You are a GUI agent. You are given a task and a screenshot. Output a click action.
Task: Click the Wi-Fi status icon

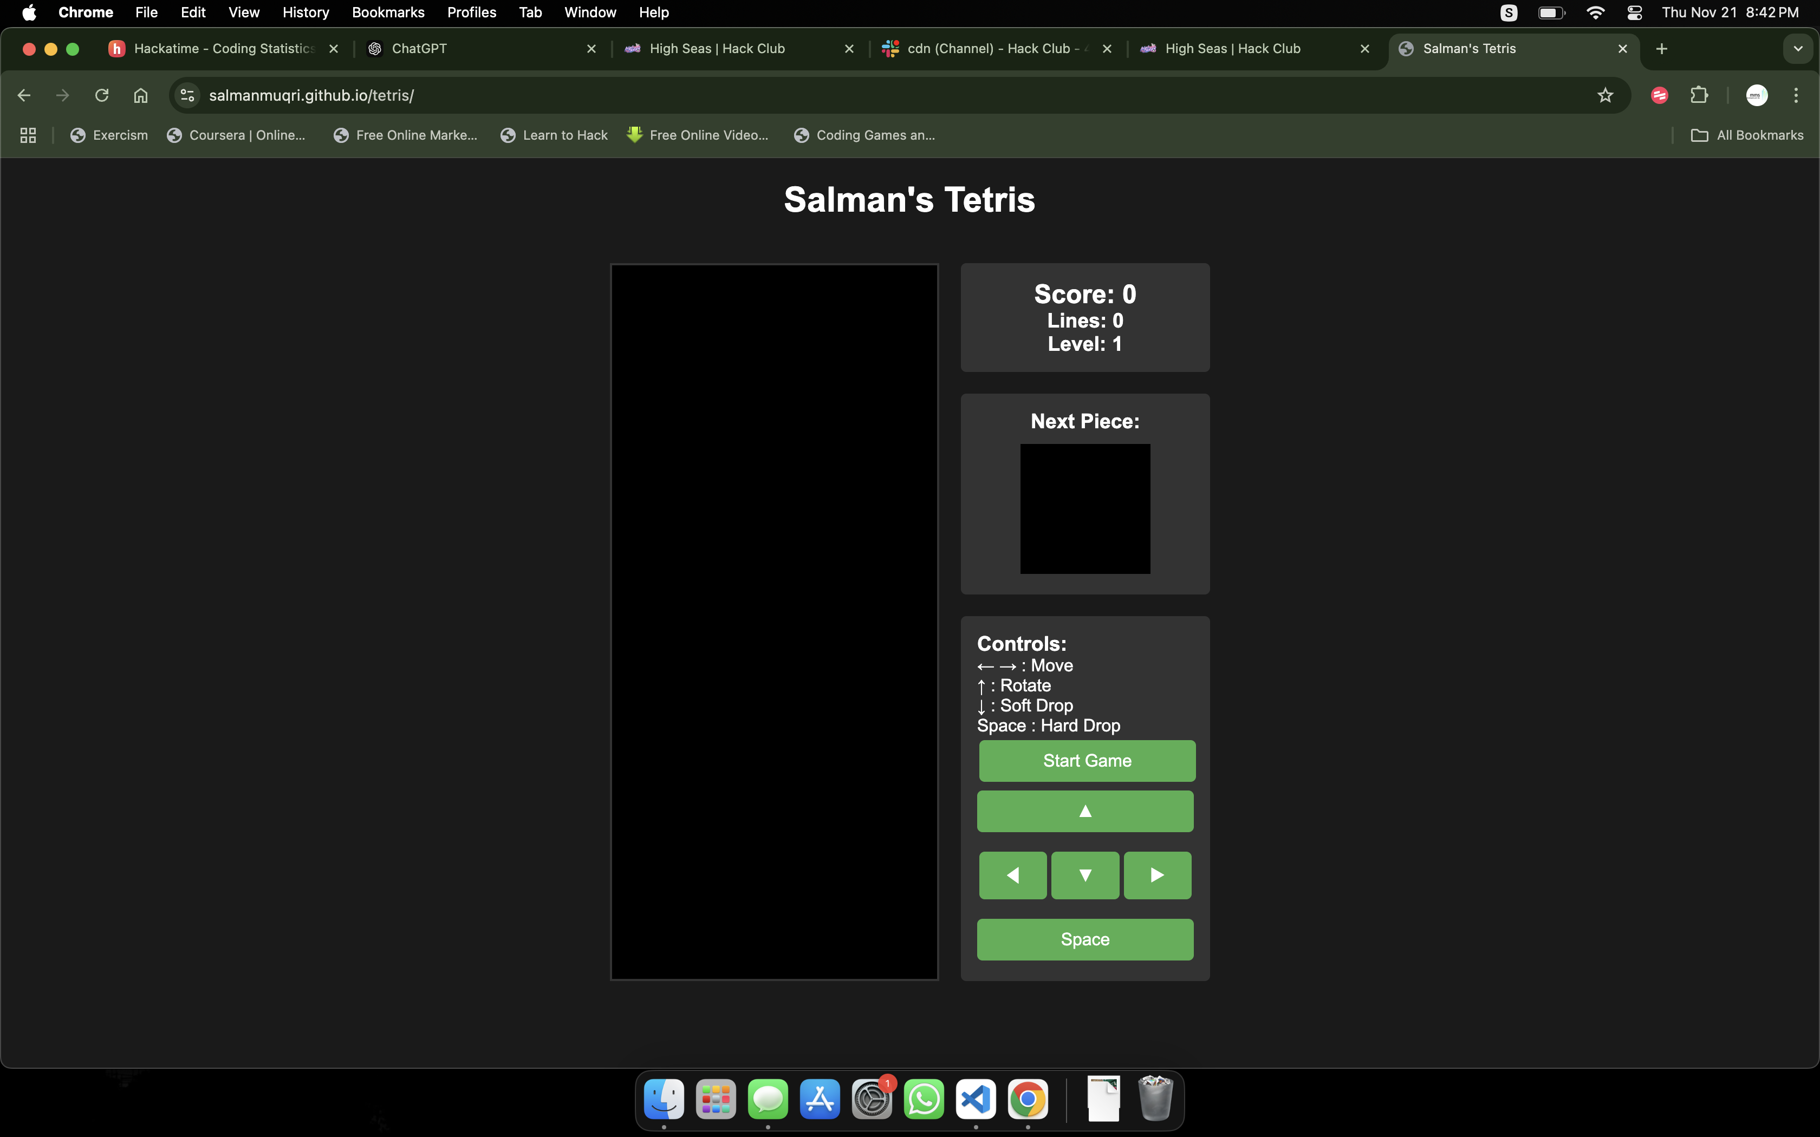[x=1594, y=13]
